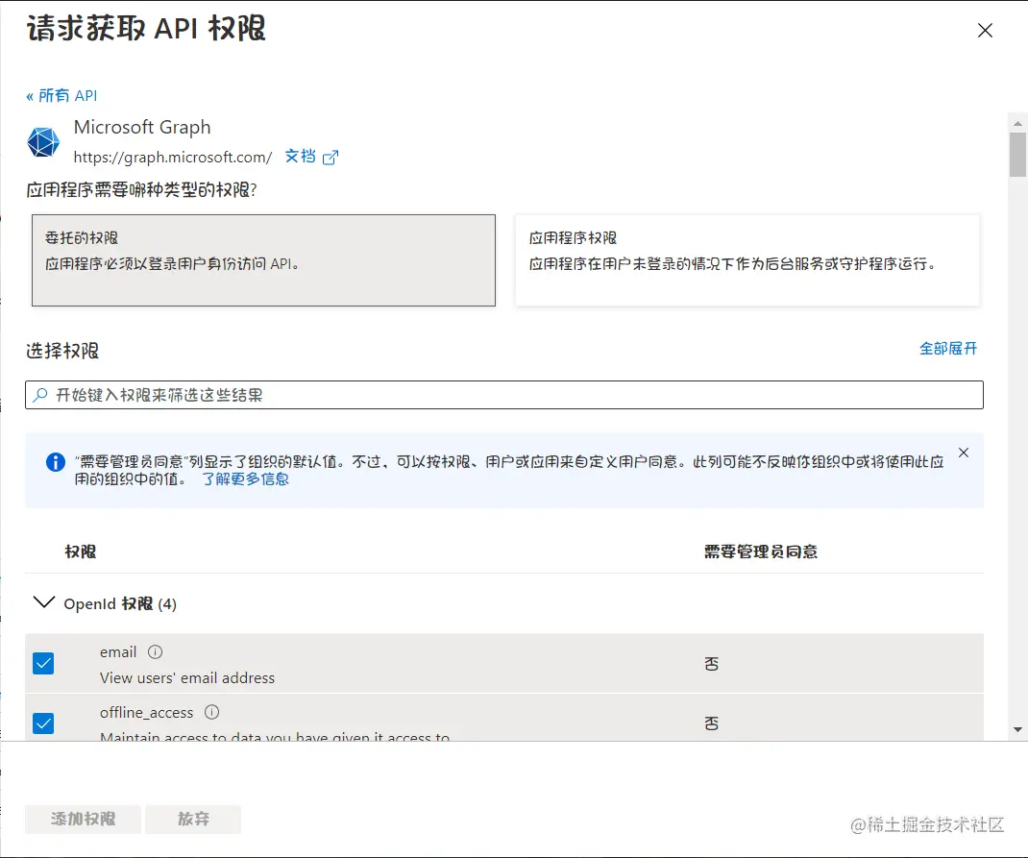Click the 否 value in email row

pyautogui.click(x=711, y=664)
